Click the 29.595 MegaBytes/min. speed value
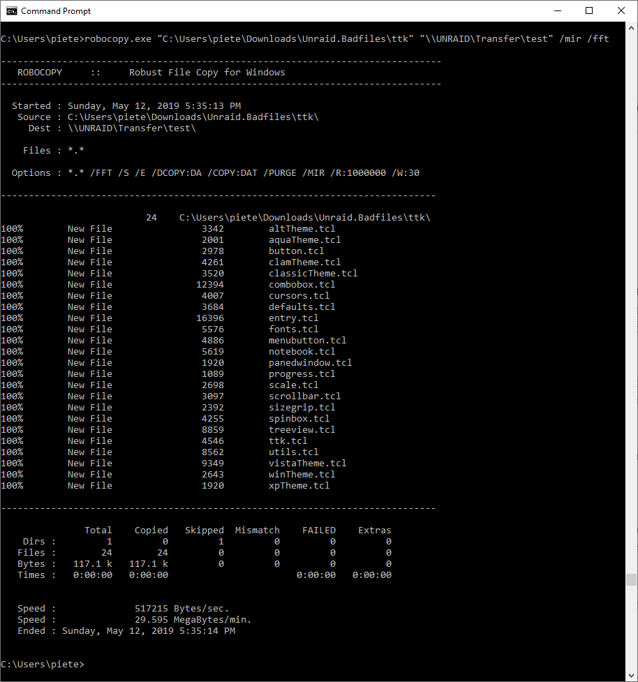This screenshot has height=682, width=638. coord(193,620)
